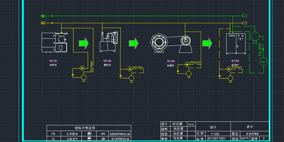This screenshot has height=142, width=284.
Task: Click the M1103 ball mill drum
Action: pos(159,43)
